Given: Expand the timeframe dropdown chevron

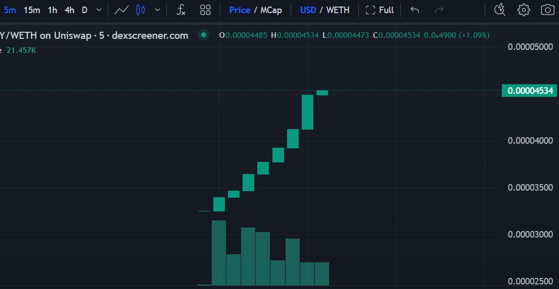Looking at the screenshot, I should click(x=99, y=10).
